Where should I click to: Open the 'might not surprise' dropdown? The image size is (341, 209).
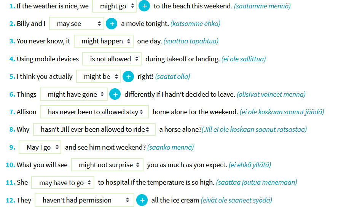[107, 165]
